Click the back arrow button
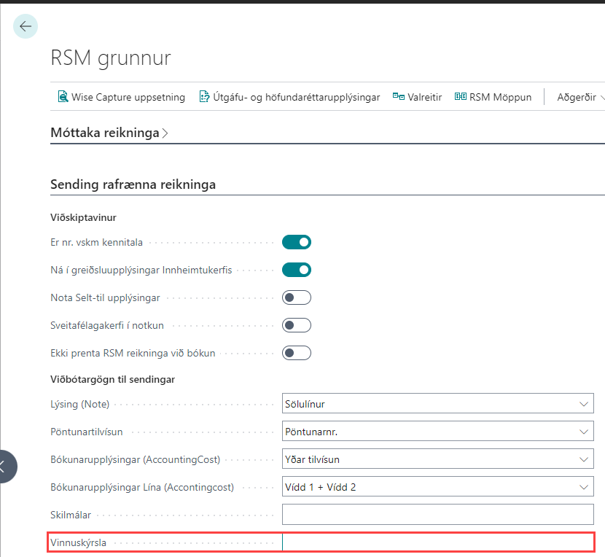The height and width of the screenshot is (557, 605). tap(26, 26)
